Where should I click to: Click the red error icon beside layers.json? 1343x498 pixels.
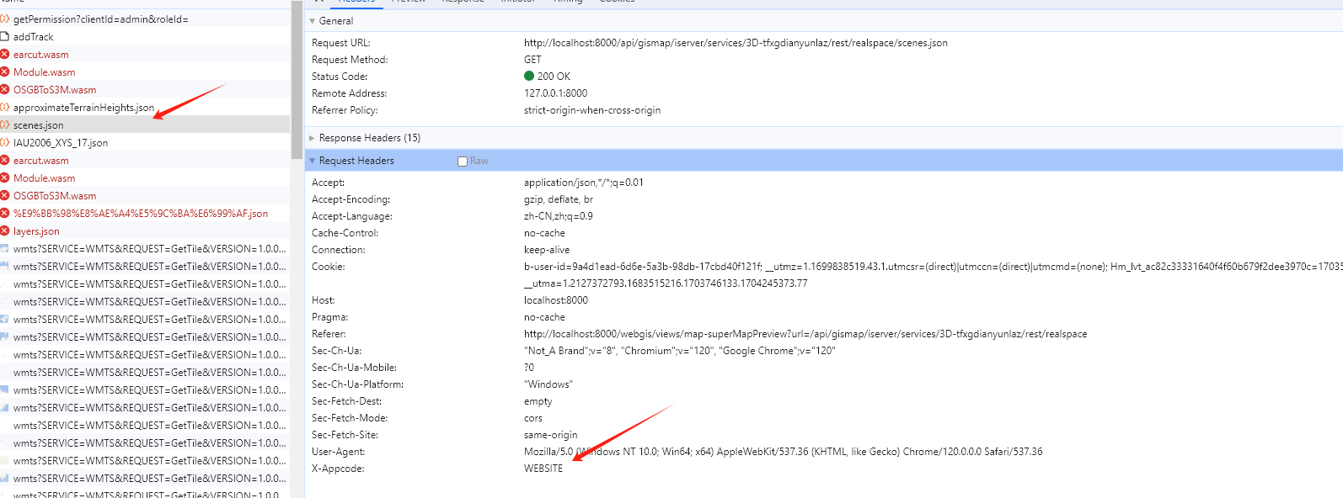(x=4, y=230)
